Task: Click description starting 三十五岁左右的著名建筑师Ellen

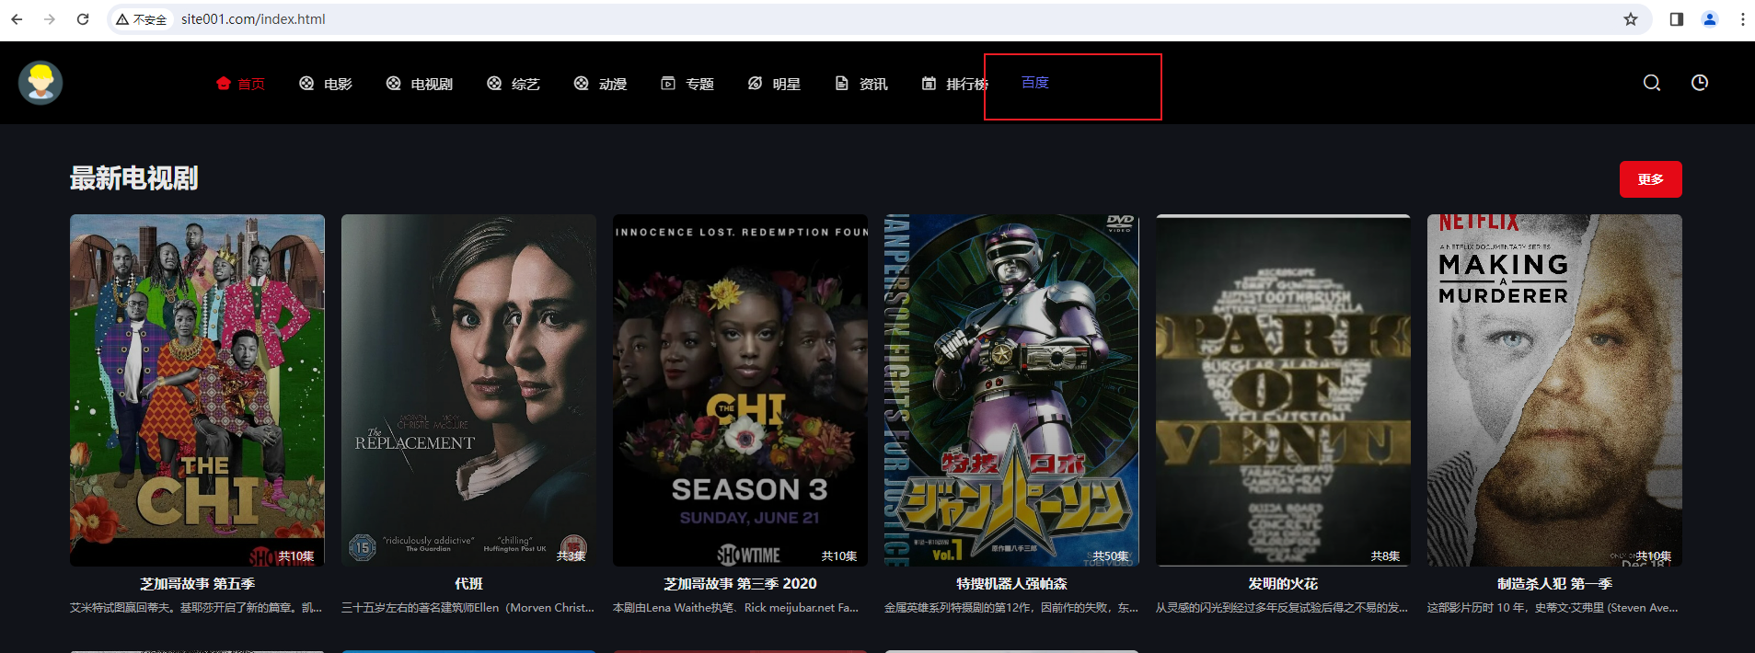Action: tap(468, 608)
